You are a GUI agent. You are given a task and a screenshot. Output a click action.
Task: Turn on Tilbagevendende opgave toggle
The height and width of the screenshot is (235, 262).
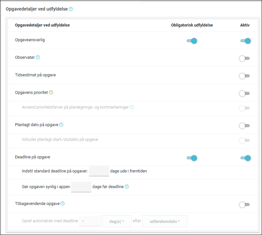point(244,205)
